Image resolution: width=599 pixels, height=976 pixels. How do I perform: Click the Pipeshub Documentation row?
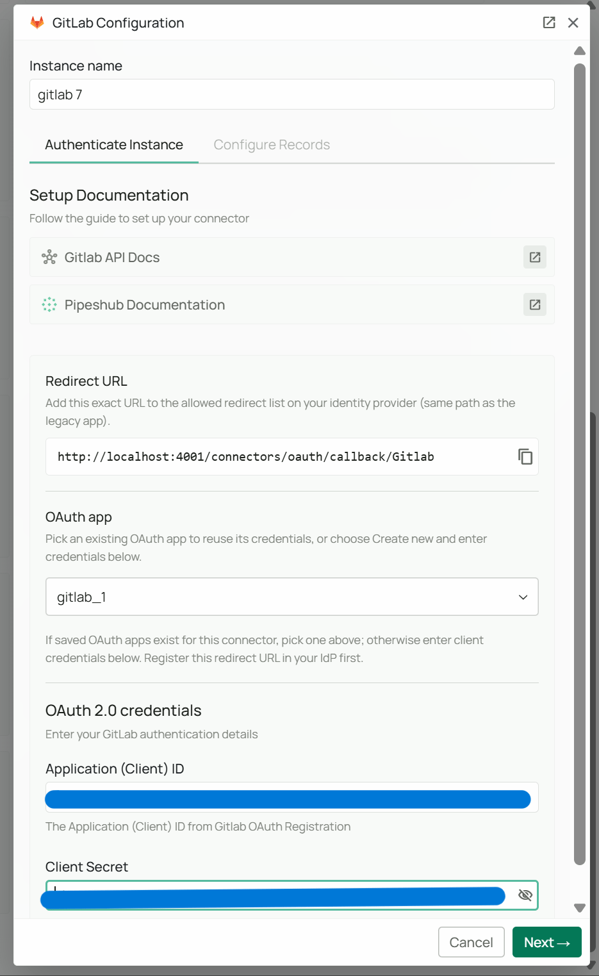click(292, 304)
